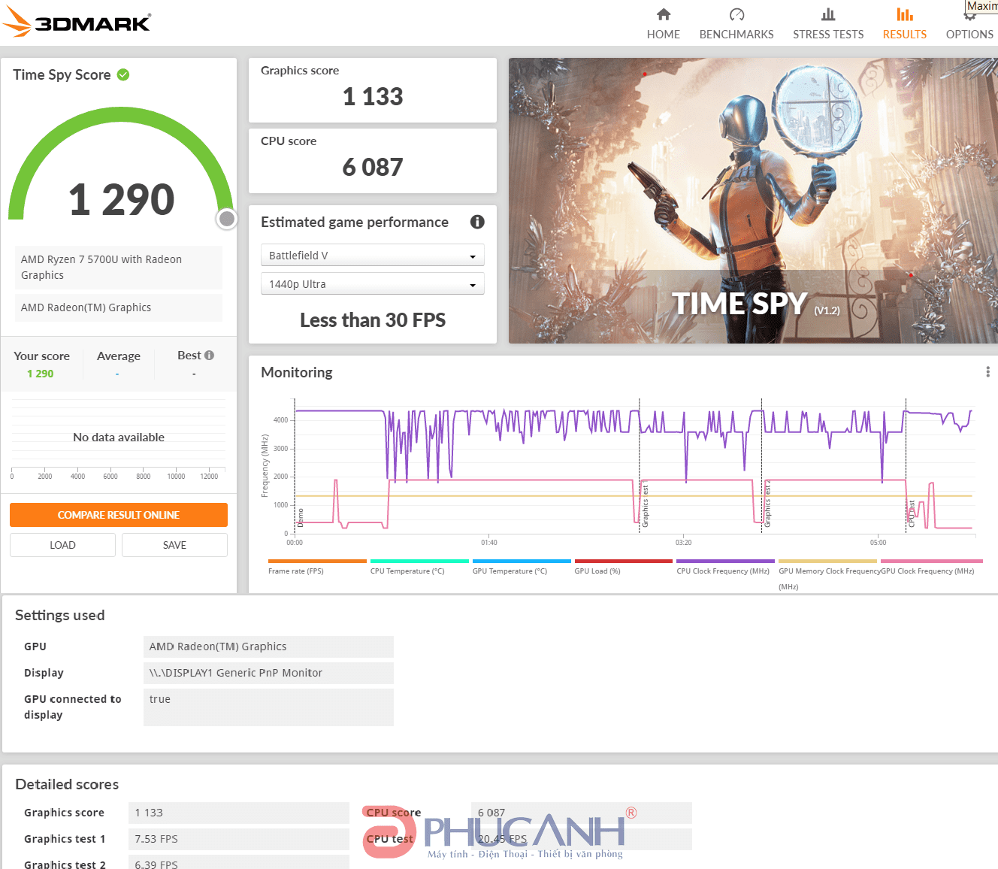
Task: Click the LOAD button
Action: click(x=62, y=545)
